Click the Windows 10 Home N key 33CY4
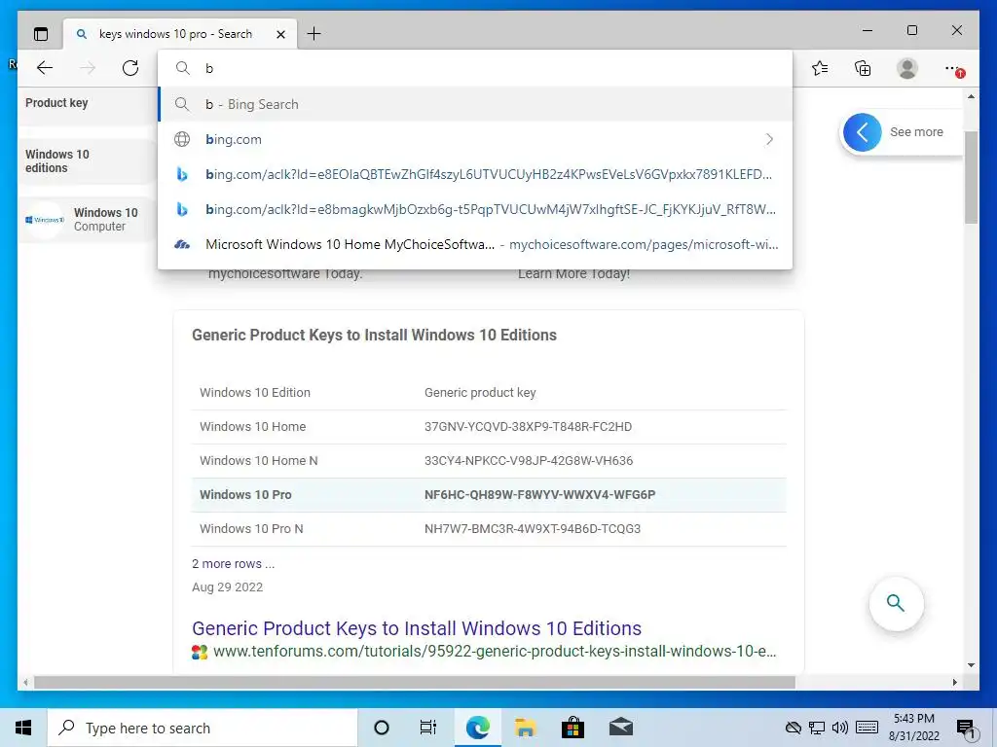This screenshot has height=747, width=997. (x=529, y=460)
